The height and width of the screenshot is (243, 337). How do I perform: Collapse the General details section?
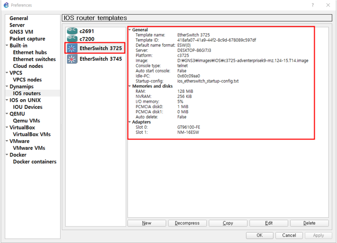(130, 30)
